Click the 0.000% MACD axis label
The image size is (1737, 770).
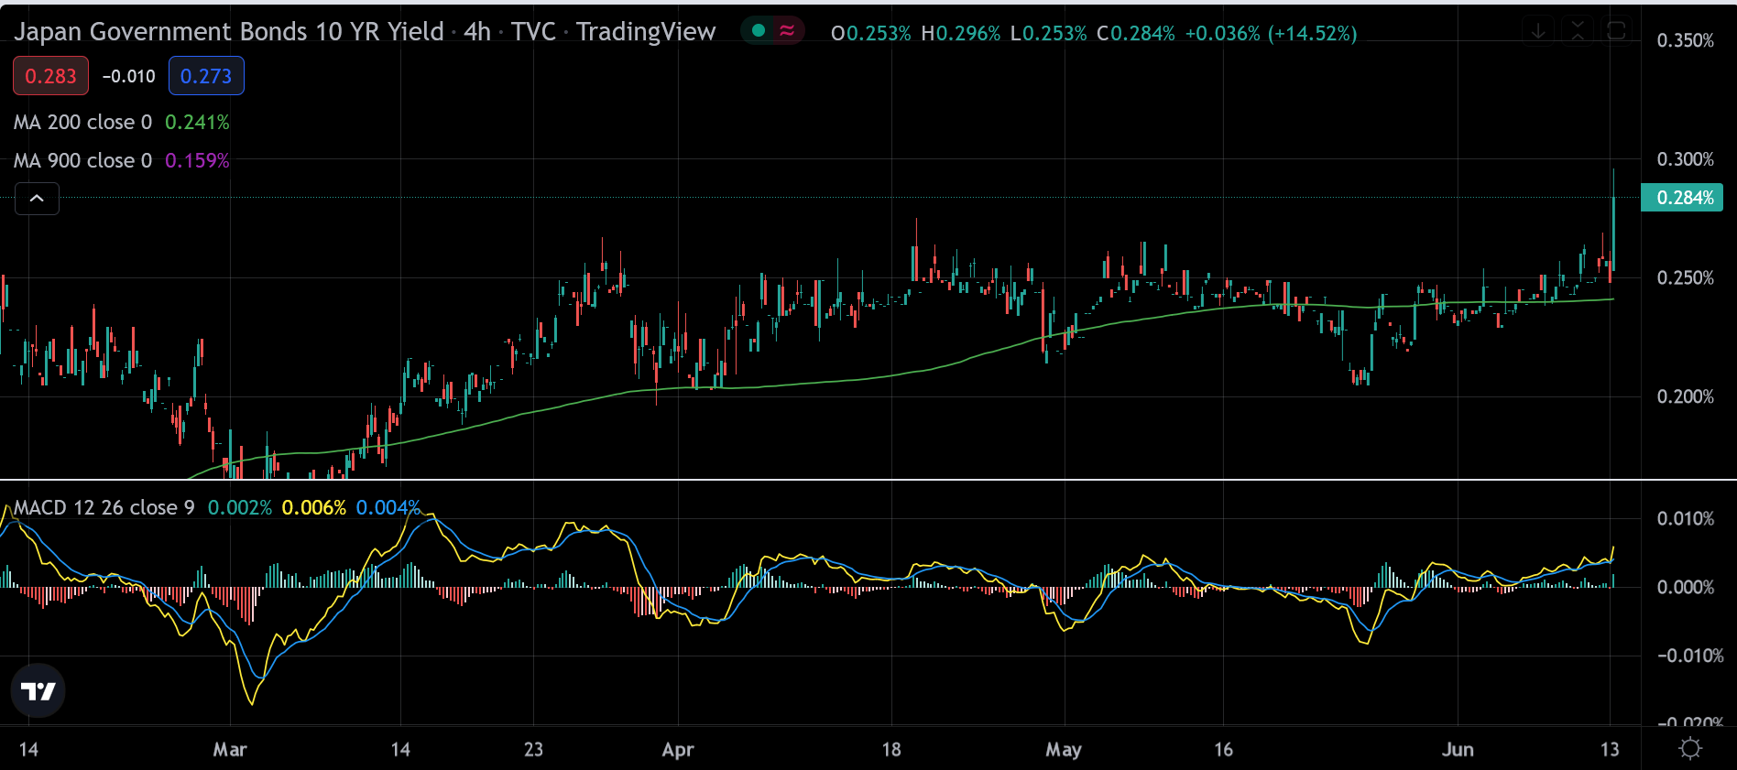tap(1686, 587)
